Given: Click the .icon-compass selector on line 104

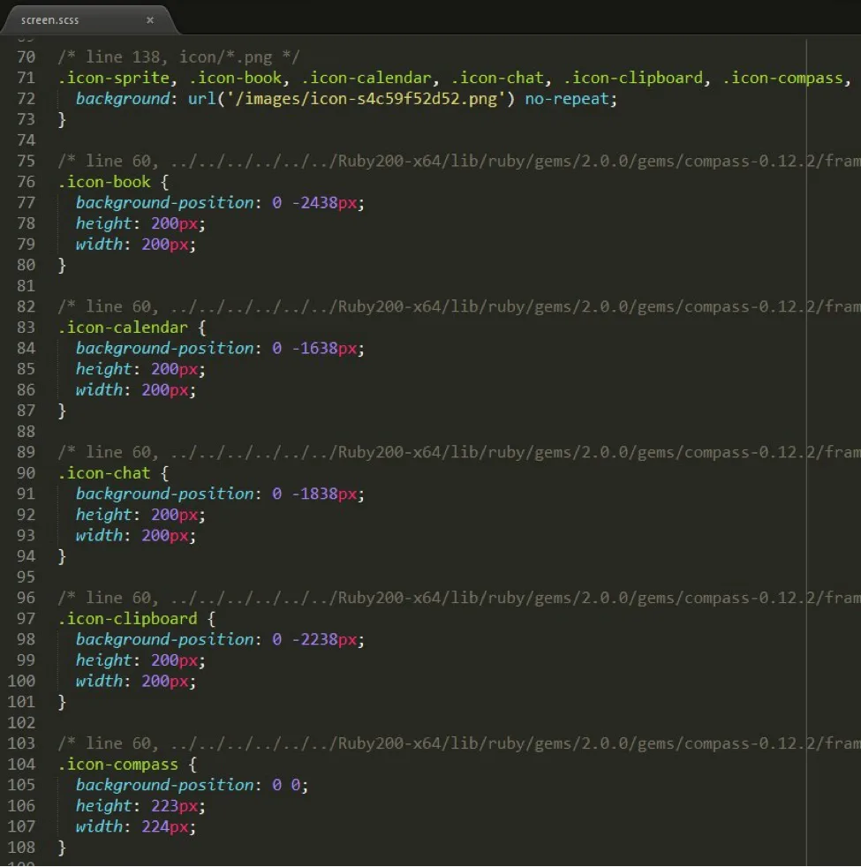Looking at the screenshot, I should pyautogui.click(x=118, y=765).
